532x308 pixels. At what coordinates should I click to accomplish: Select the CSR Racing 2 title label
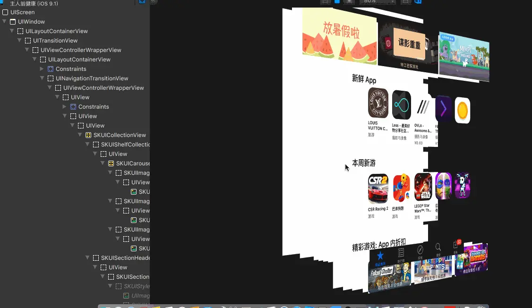[x=378, y=209]
